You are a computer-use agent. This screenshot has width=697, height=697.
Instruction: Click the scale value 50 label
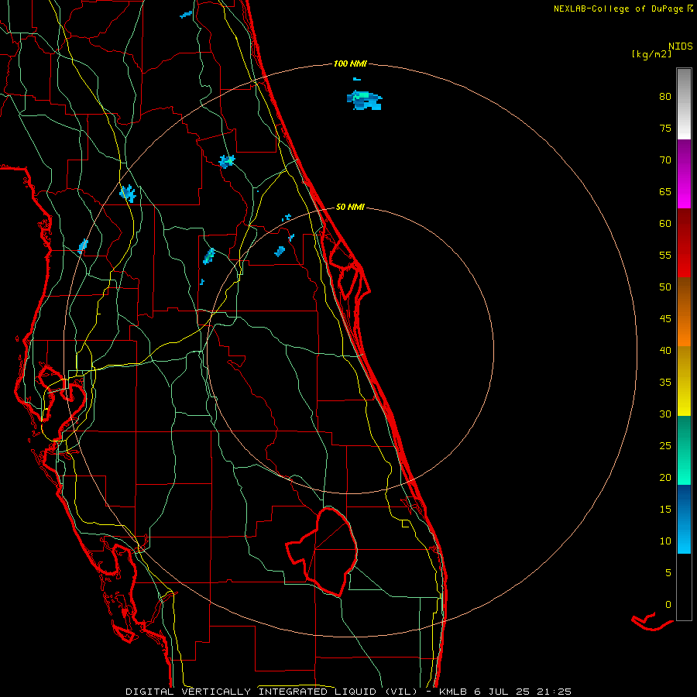pos(665,287)
